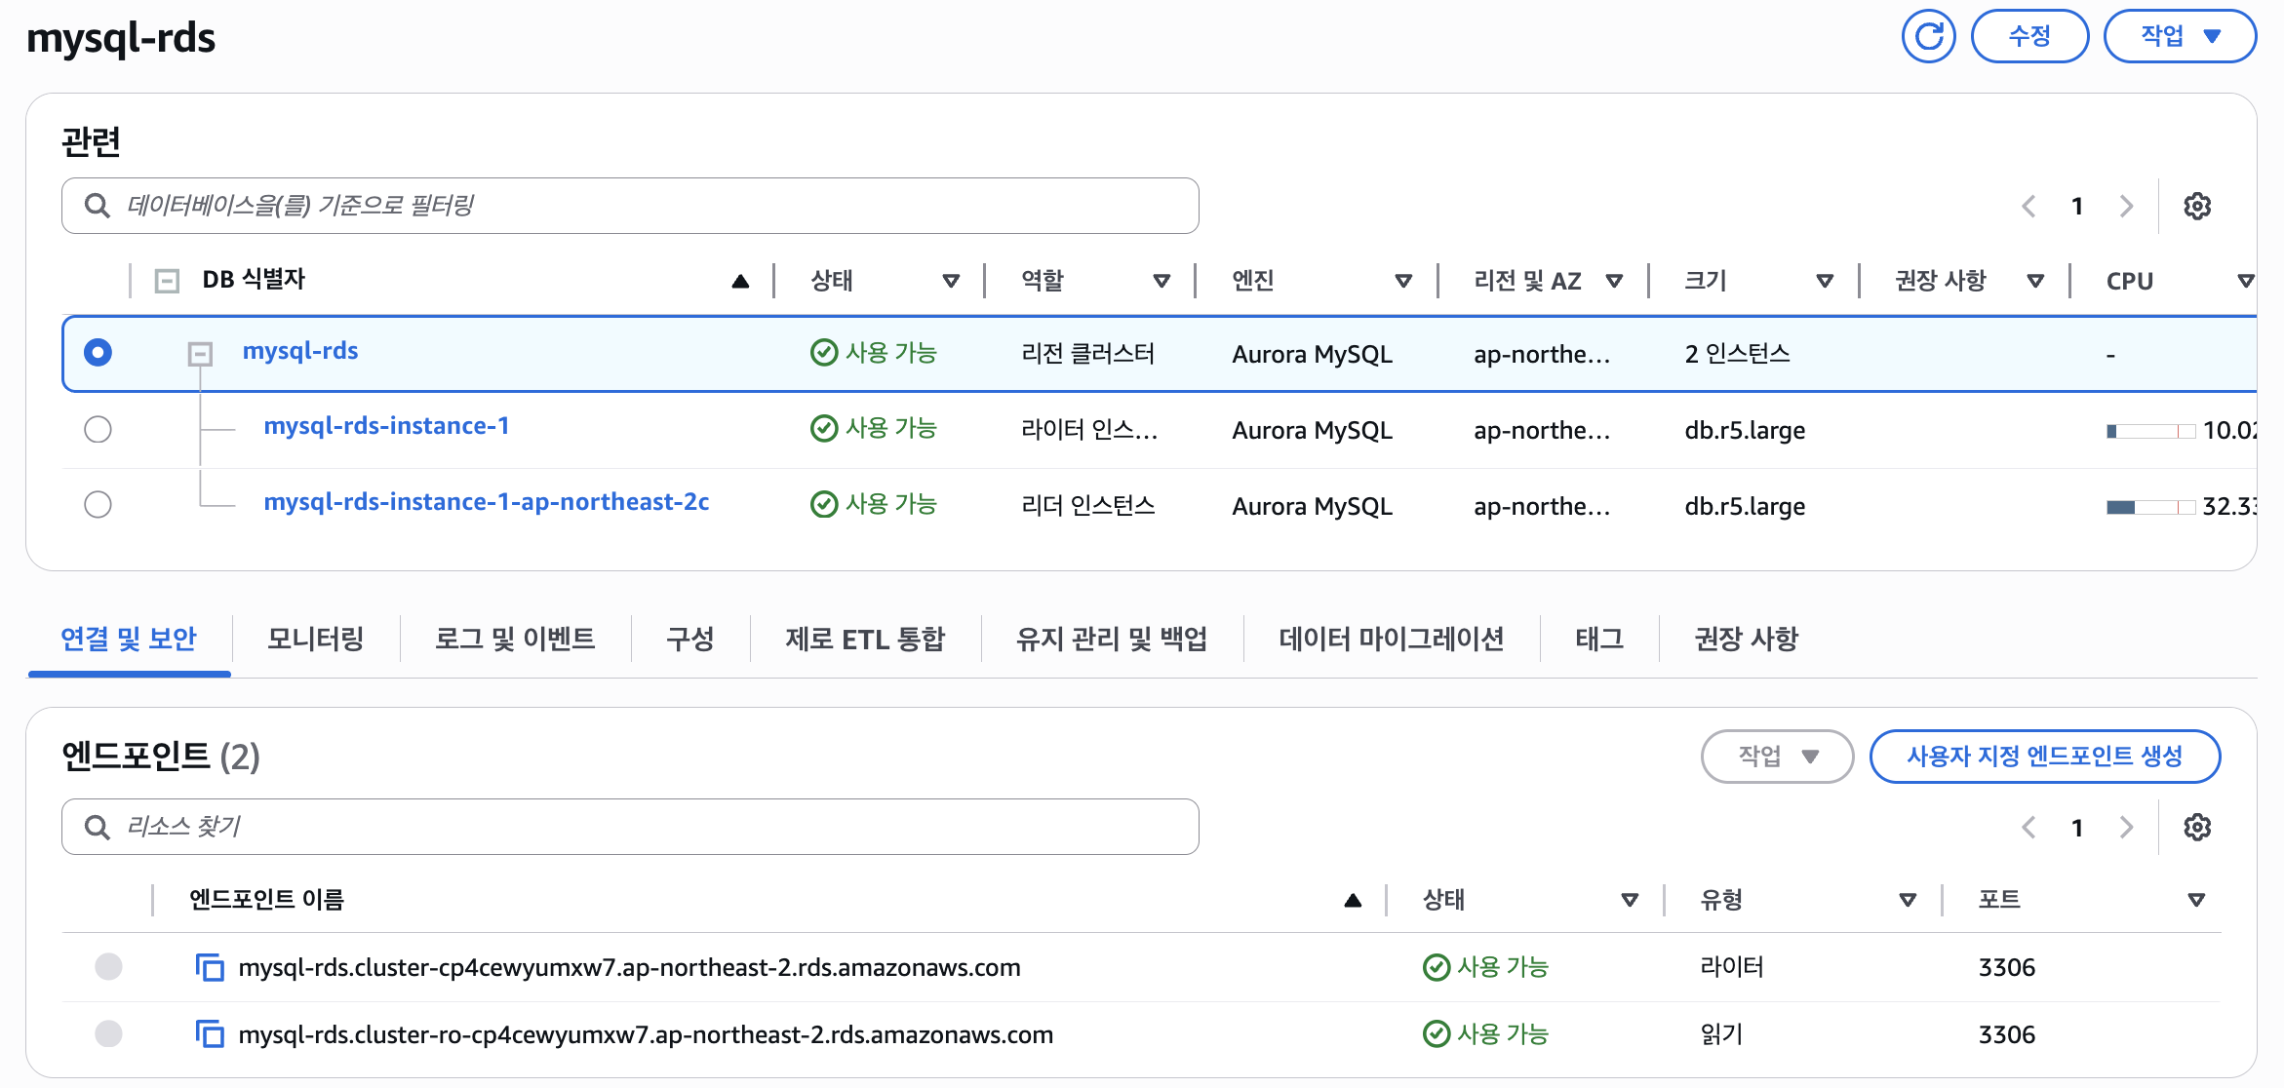
Task: Open the endpoints table settings gear
Action: point(2196,828)
